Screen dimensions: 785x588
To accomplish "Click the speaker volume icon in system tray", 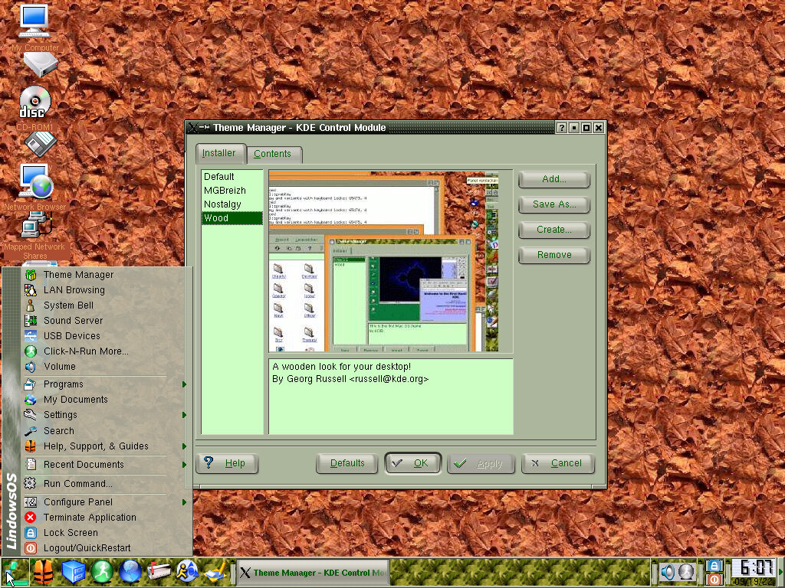I will [x=668, y=571].
